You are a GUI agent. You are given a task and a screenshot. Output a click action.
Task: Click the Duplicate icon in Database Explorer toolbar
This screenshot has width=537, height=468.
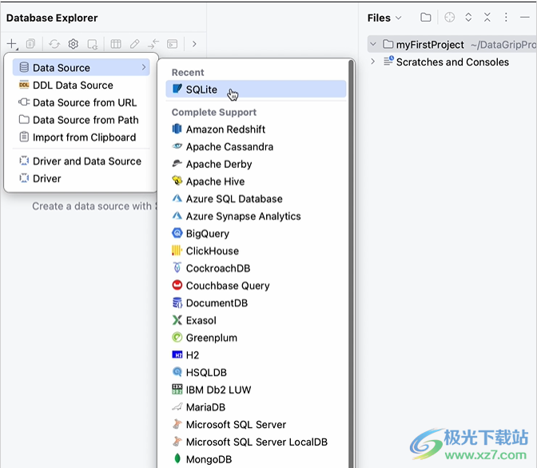pyautogui.click(x=30, y=44)
